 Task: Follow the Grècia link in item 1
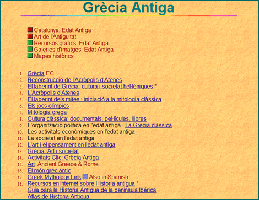coord(36,73)
